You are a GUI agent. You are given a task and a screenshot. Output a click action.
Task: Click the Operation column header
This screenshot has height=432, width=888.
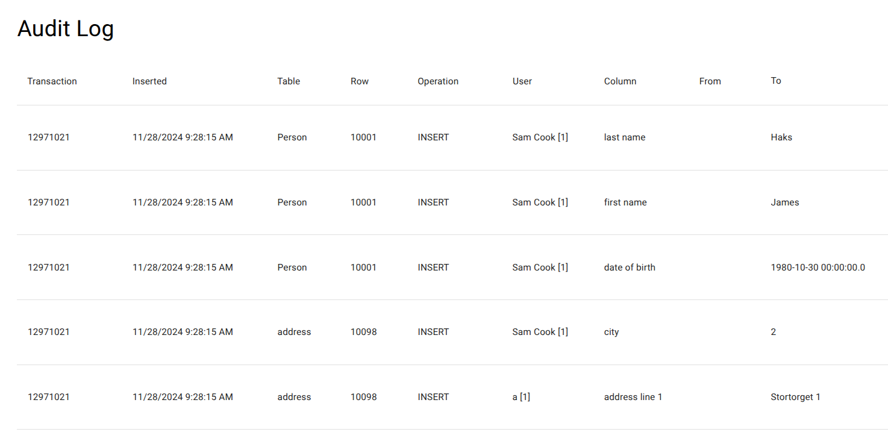click(438, 81)
